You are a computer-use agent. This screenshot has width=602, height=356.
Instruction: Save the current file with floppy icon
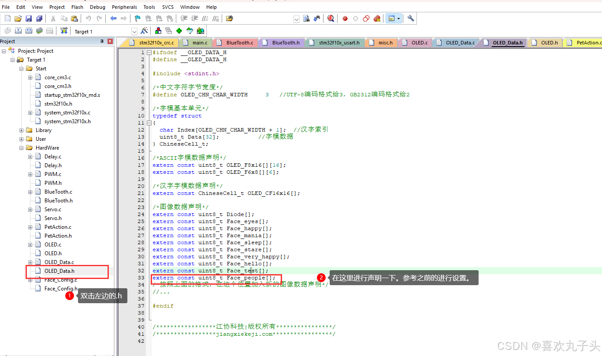point(29,18)
